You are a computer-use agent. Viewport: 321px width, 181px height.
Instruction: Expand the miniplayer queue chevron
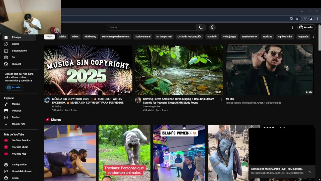(310, 172)
